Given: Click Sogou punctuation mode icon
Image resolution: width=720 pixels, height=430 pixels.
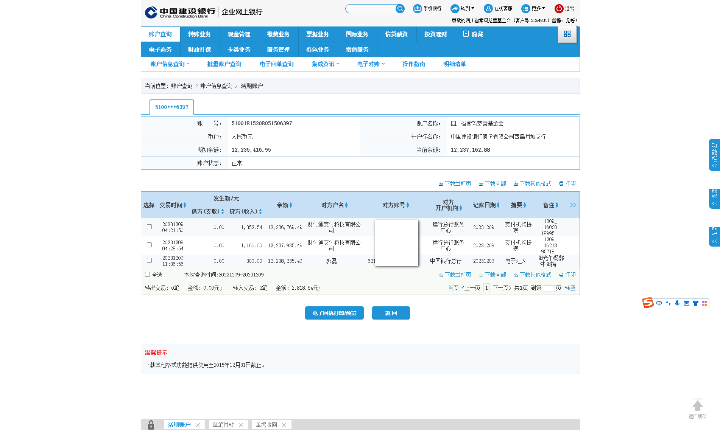Looking at the screenshot, I should pyautogui.click(x=668, y=303).
